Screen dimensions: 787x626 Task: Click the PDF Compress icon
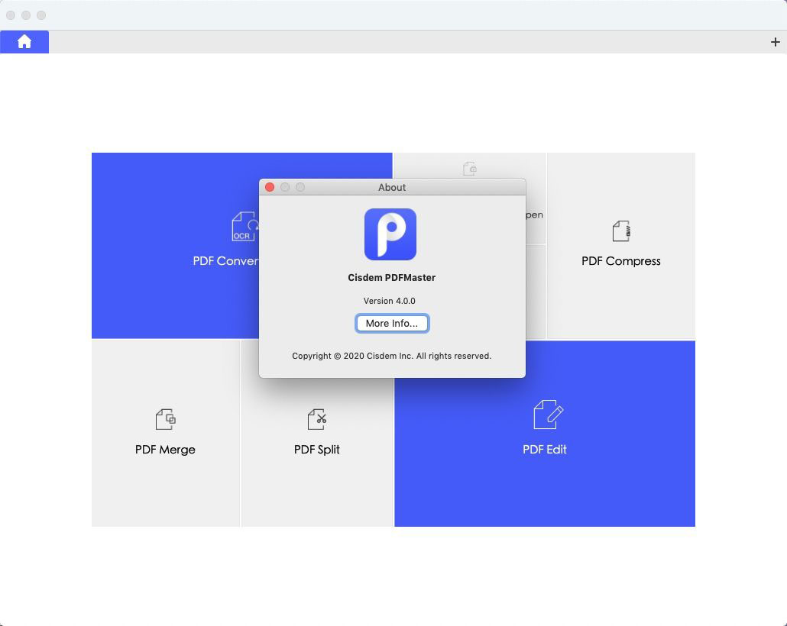click(x=621, y=231)
